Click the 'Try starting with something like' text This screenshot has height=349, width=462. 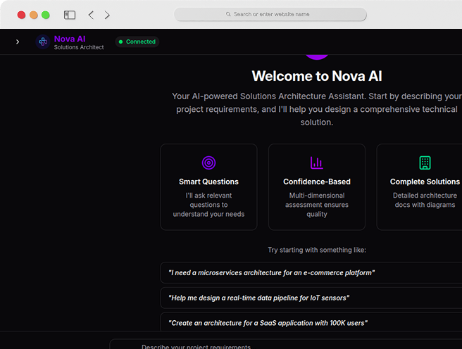pos(317,250)
